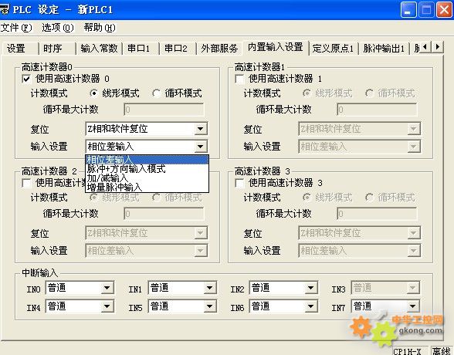Screen dimensions: 454x355
Task: Expand the IN5 interrupt input dropdown
Action: 182,306
